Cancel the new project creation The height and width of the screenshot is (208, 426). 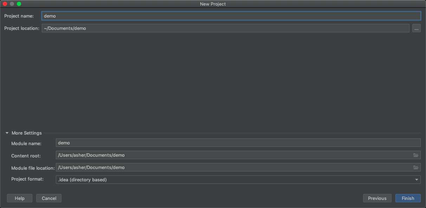pyautogui.click(x=49, y=198)
